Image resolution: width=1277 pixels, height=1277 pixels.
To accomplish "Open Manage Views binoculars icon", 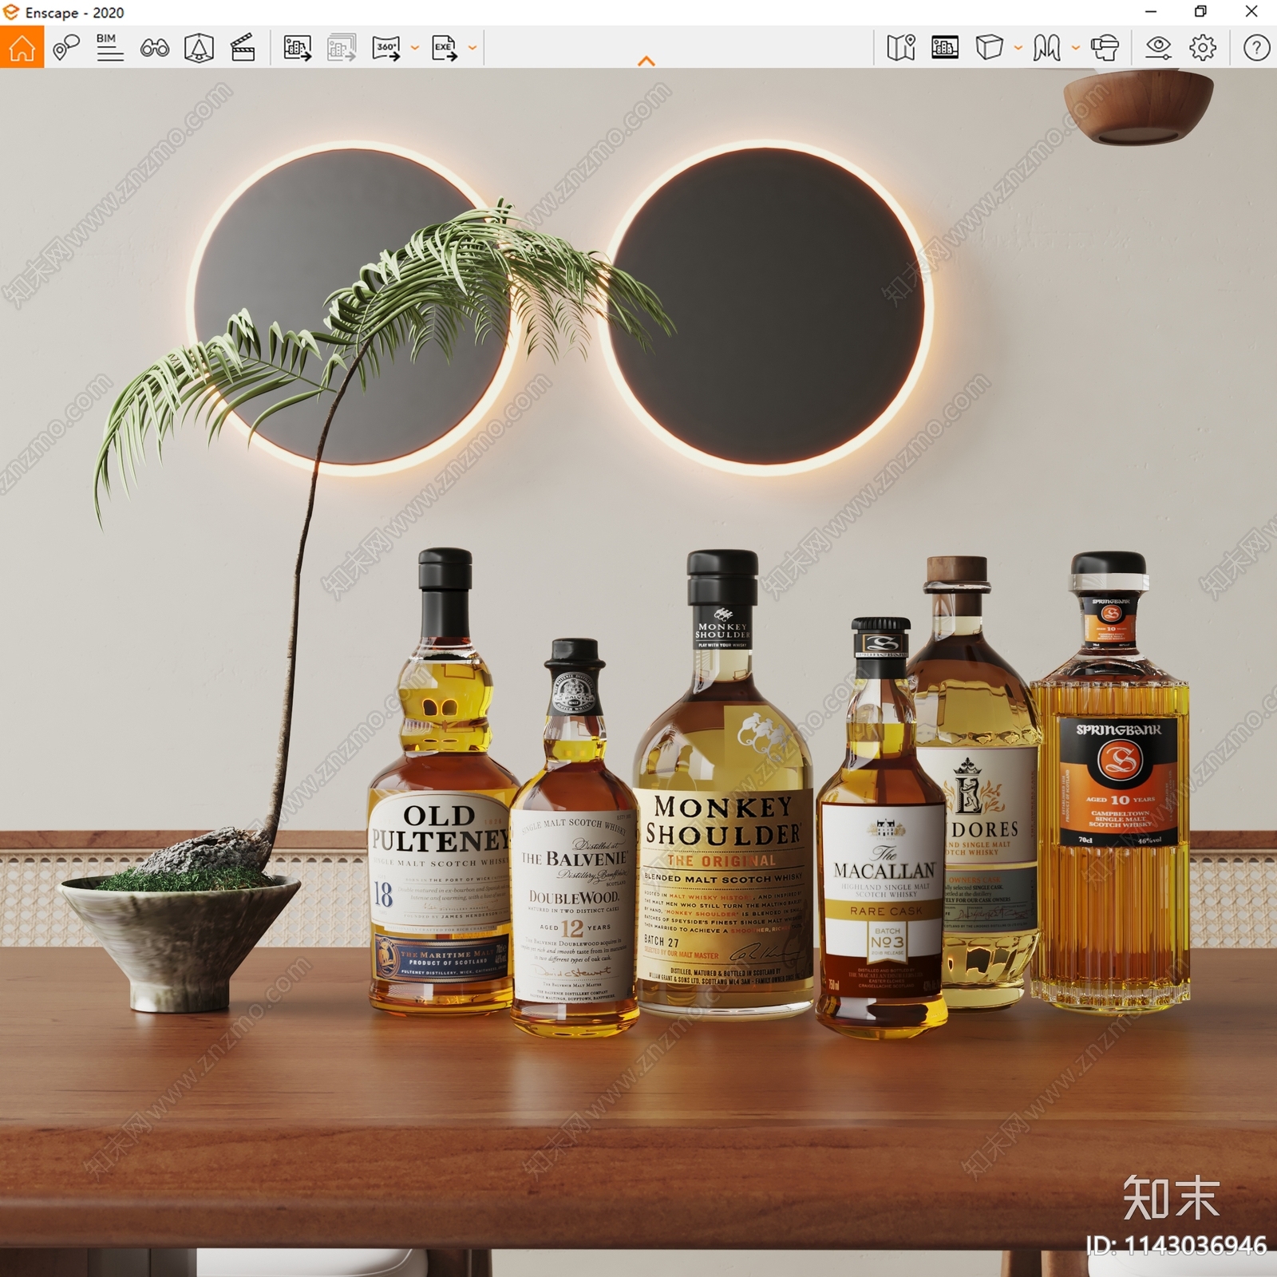I will [x=154, y=49].
